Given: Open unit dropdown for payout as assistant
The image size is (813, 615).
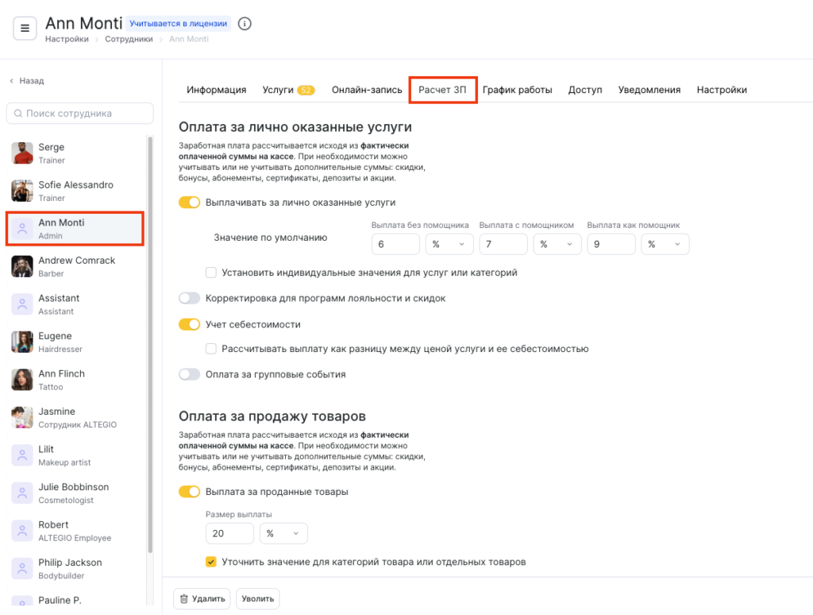Looking at the screenshot, I should coord(665,245).
